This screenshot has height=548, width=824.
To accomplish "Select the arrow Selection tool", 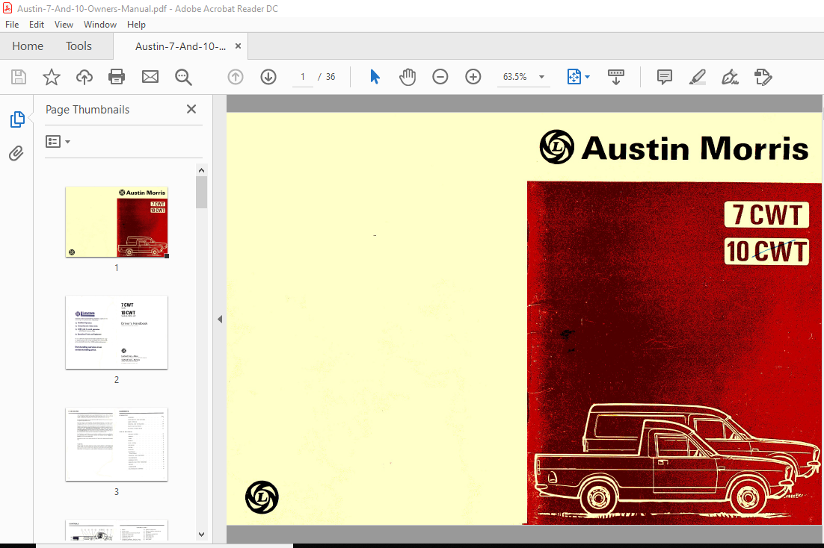I will [x=375, y=77].
